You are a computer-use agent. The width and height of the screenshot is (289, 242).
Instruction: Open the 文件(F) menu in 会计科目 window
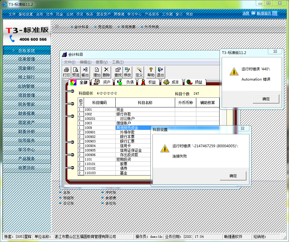click(x=69, y=62)
